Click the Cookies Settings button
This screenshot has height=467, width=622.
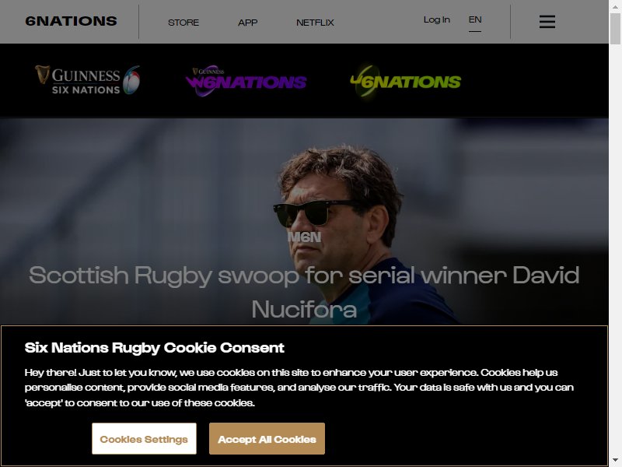coord(144,438)
